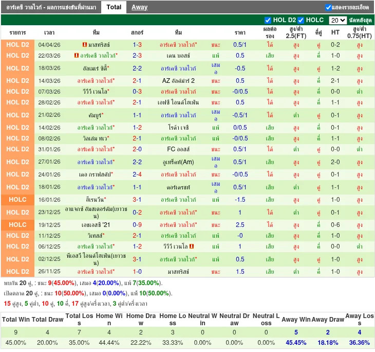Select the Total tab
This screenshot has width=375, height=352.
coord(114,7)
